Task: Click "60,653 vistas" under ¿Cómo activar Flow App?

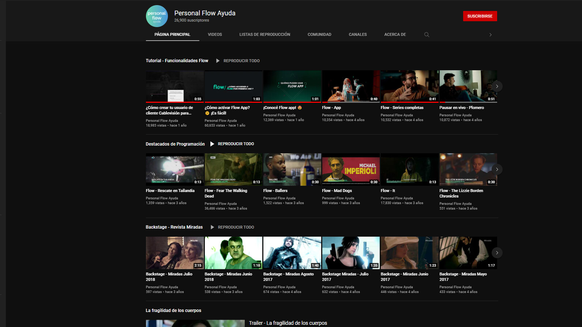Action: coord(215,125)
